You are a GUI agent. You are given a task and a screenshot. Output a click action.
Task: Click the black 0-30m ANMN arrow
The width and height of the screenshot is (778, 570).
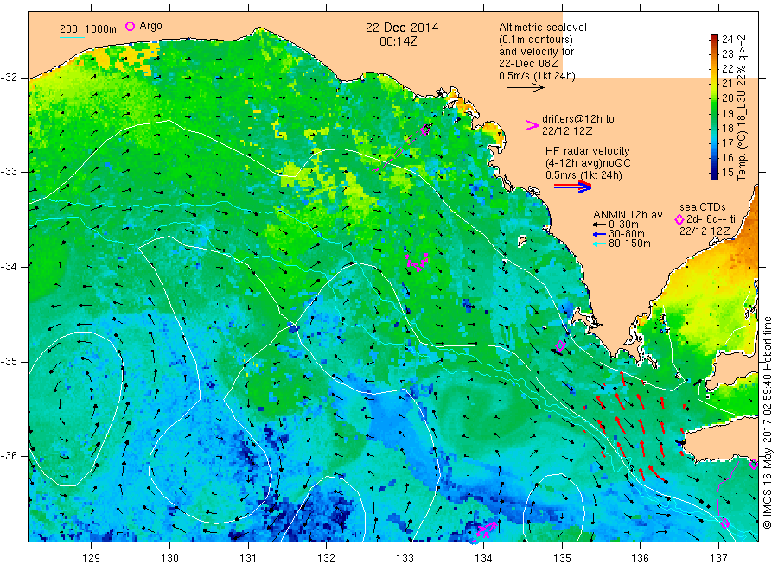point(599,225)
